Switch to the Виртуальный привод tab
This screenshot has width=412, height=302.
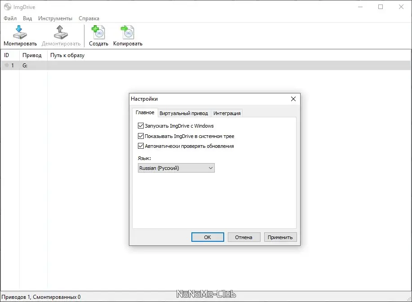click(x=184, y=113)
